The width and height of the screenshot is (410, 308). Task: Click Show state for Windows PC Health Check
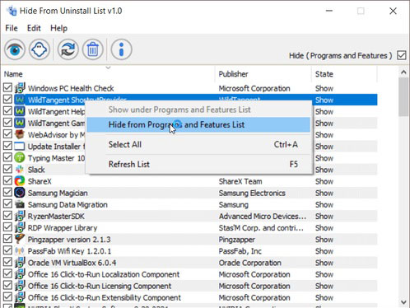pos(324,88)
